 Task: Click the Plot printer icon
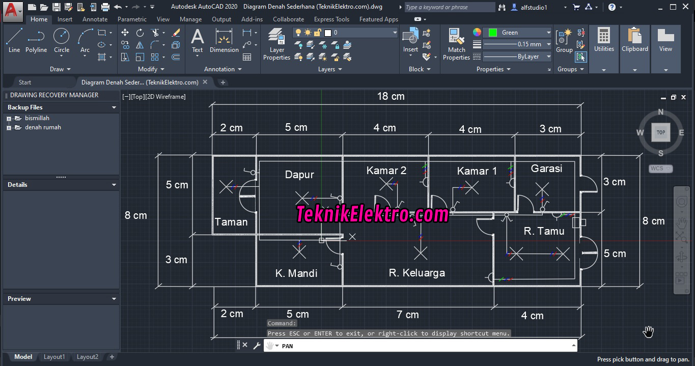pos(105,7)
